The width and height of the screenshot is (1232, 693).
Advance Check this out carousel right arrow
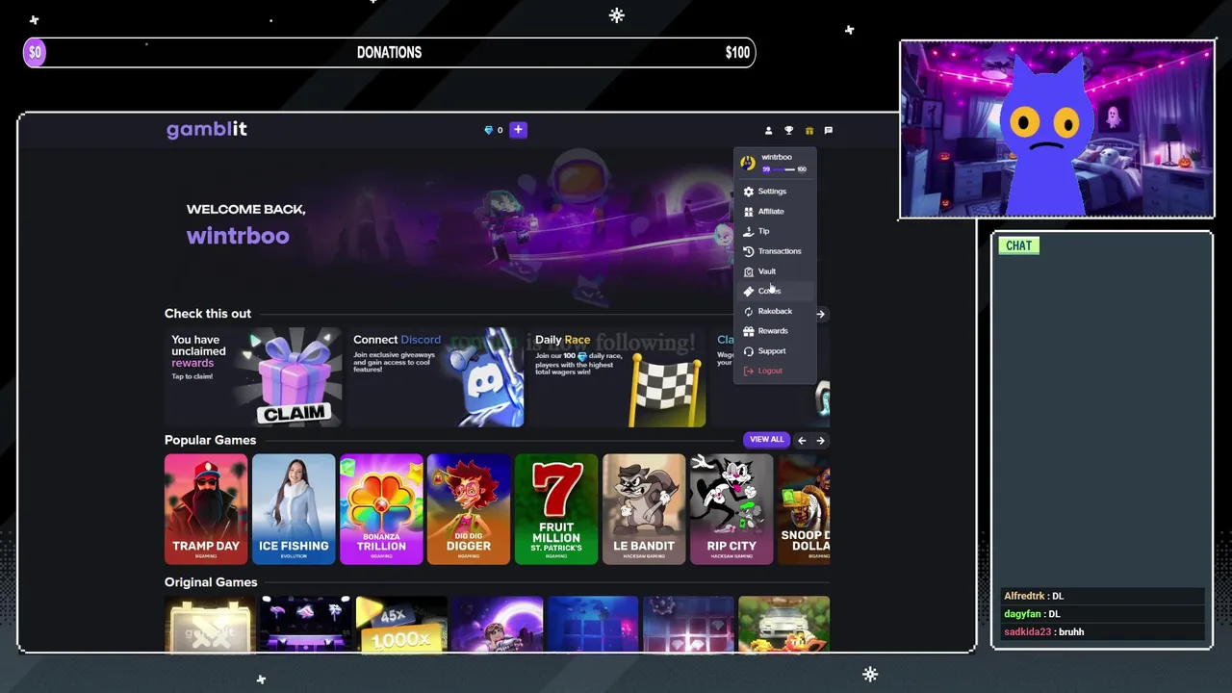pos(820,314)
